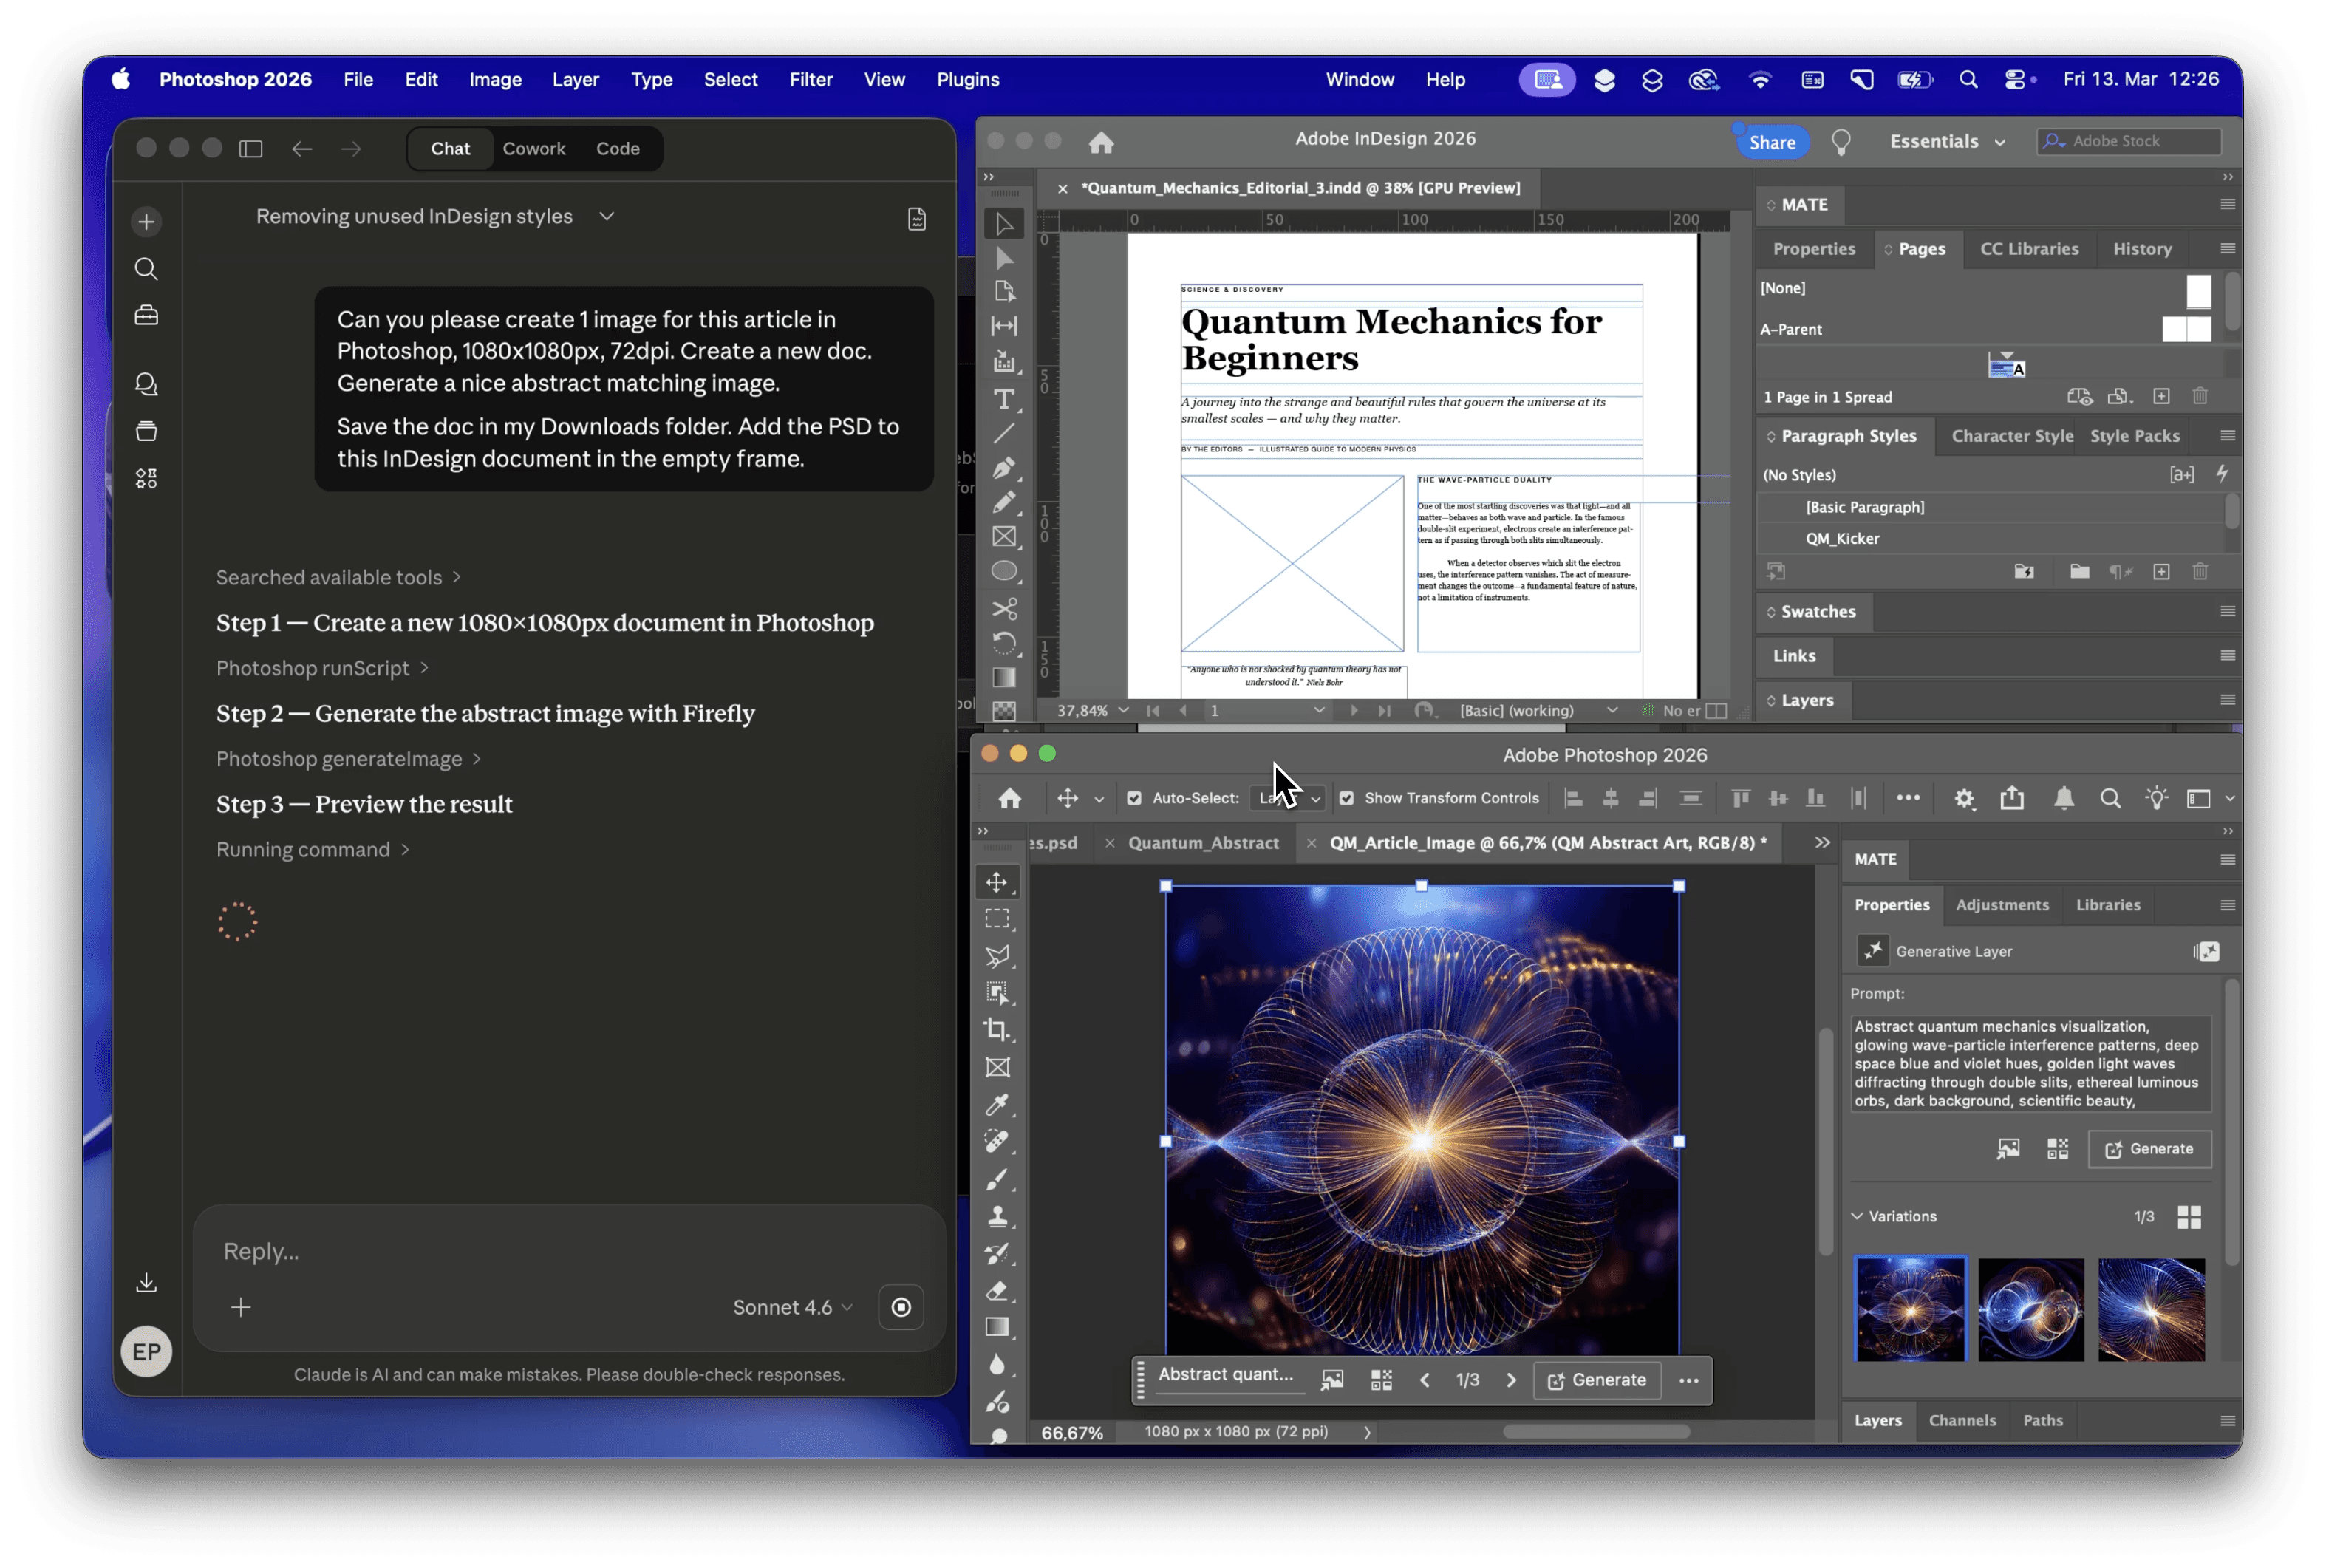The image size is (2326, 1568).
Task: Select the Type tool in InDesign
Action: pos(1004,399)
